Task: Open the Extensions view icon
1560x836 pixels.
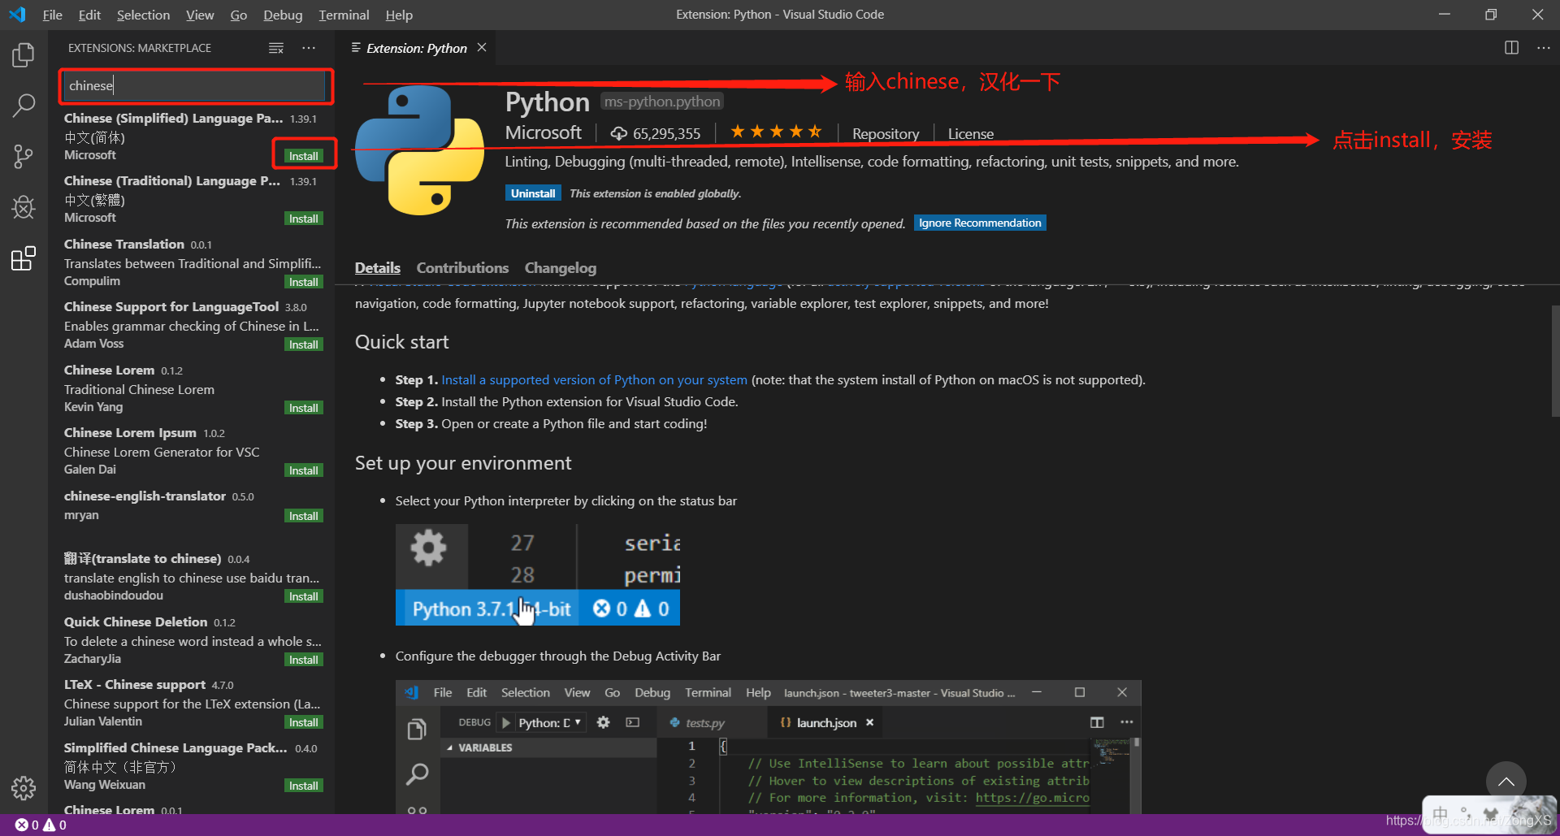Action: (24, 258)
